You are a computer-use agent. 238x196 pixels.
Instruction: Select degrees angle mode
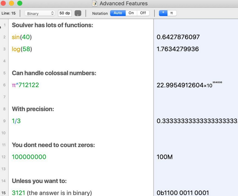click(x=163, y=13)
